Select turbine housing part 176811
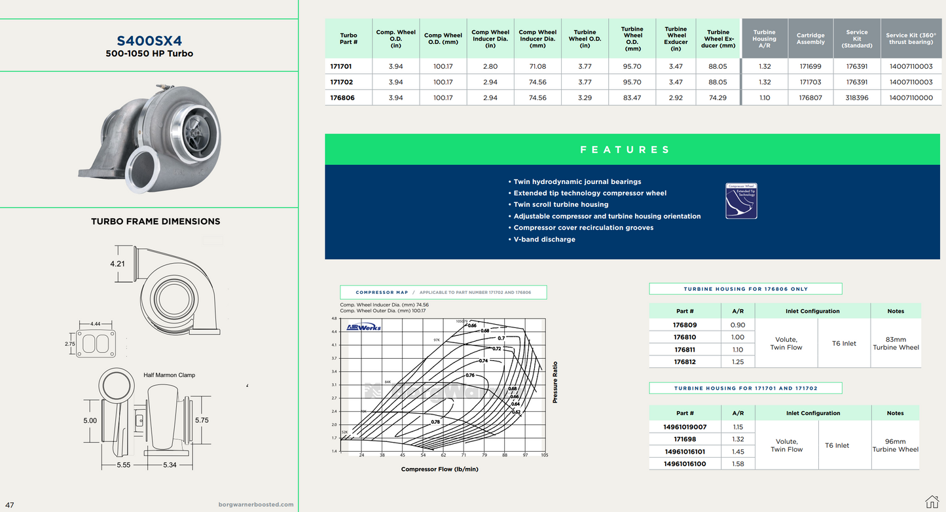The height and width of the screenshot is (512, 946). coord(685,350)
